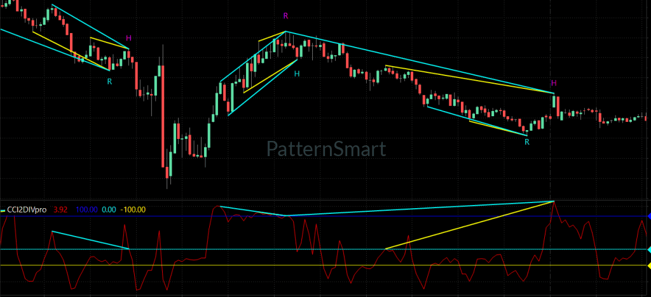This screenshot has width=651, height=297.
Task: Click the cyan H label under the mid-chart channel
Action: (297, 74)
